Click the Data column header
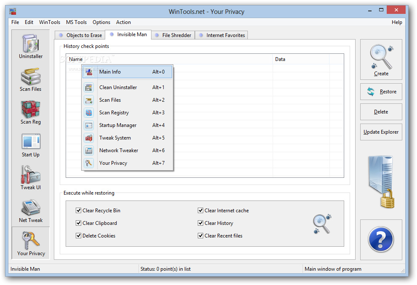This screenshot has width=417, height=285. [301, 59]
